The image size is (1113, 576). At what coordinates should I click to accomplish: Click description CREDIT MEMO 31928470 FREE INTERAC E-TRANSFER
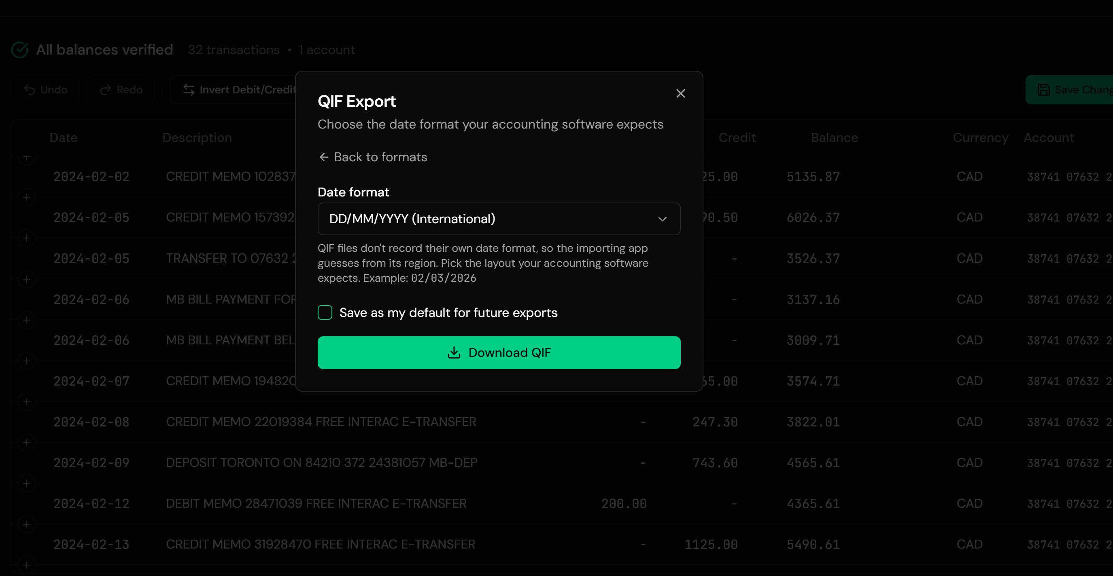click(321, 544)
